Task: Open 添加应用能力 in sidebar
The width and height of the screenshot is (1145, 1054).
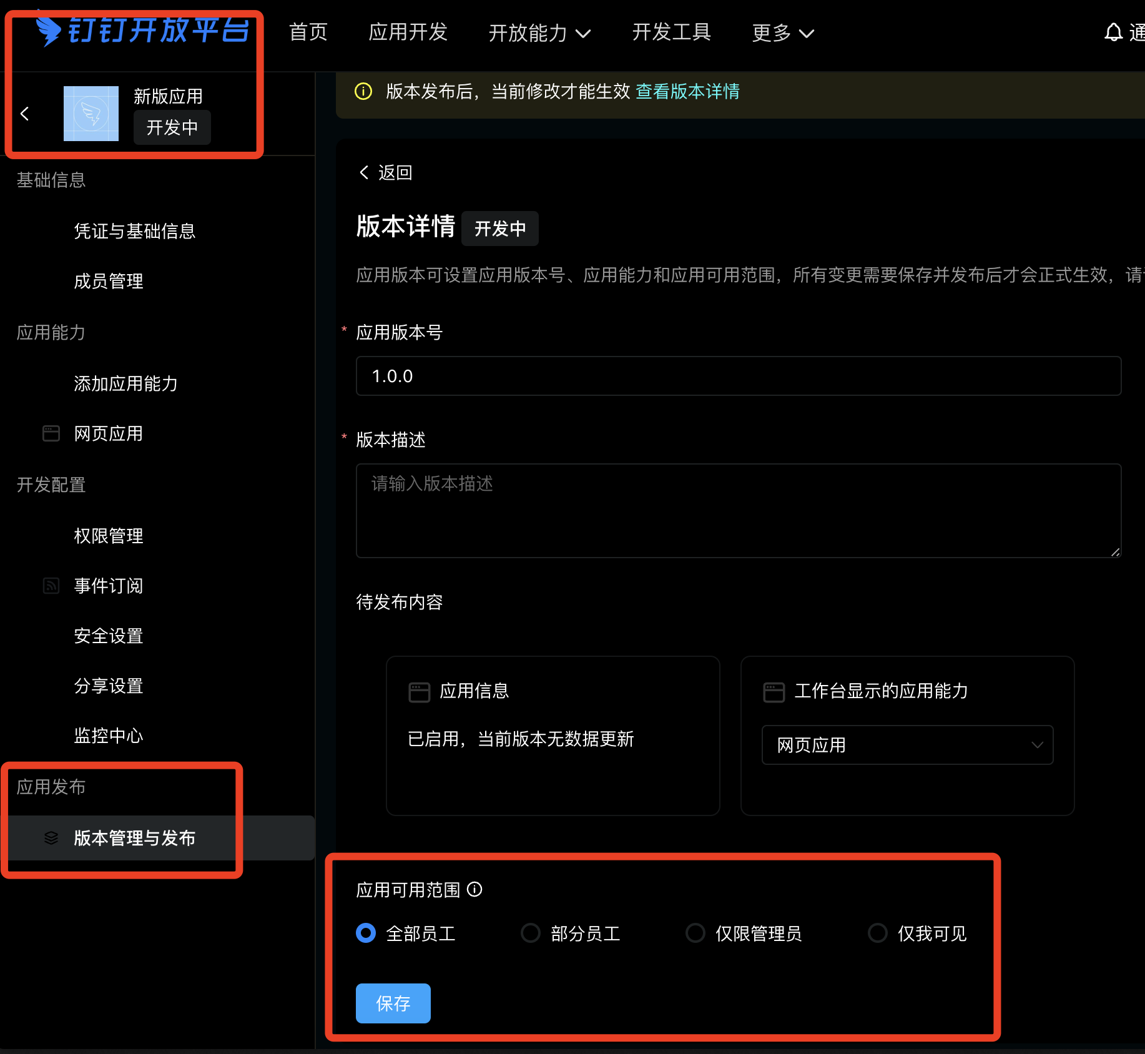Action: [x=126, y=383]
